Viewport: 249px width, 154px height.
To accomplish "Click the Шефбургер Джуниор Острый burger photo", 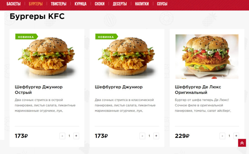I will tap(47, 57).
